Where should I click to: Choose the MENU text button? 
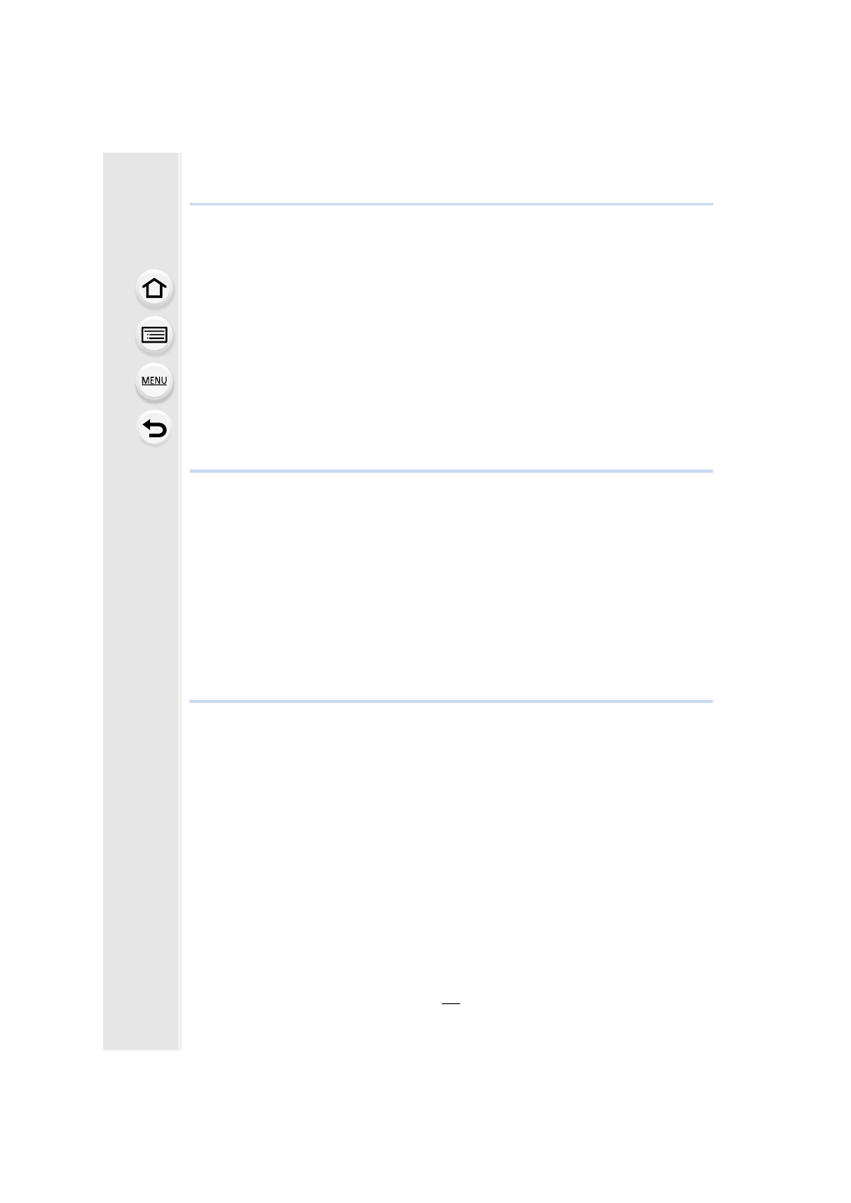(154, 381)
